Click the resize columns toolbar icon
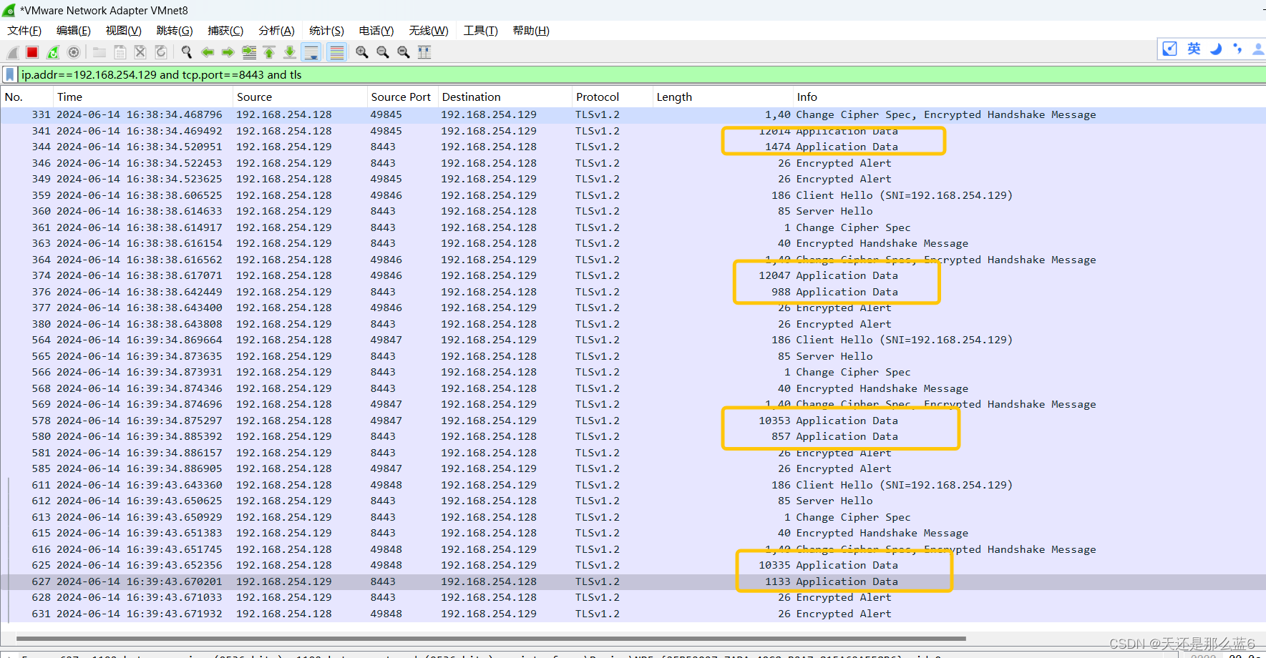The image size is (1266, 658). 424,51
